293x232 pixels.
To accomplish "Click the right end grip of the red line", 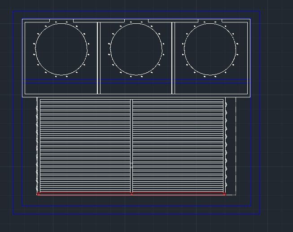I will (x=224, y=194).
